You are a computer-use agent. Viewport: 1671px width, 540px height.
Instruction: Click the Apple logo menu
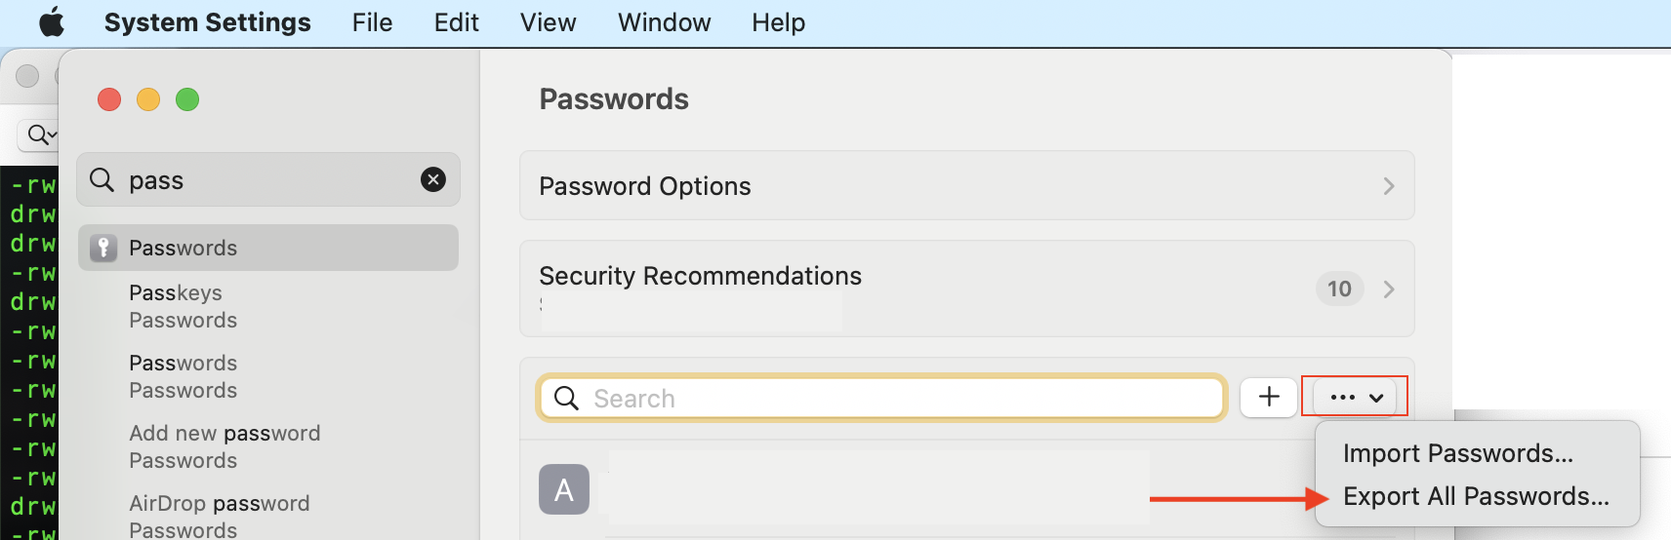(x=52, y=21)
